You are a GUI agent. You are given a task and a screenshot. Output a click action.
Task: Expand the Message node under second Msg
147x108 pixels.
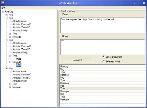click(10, 37)
